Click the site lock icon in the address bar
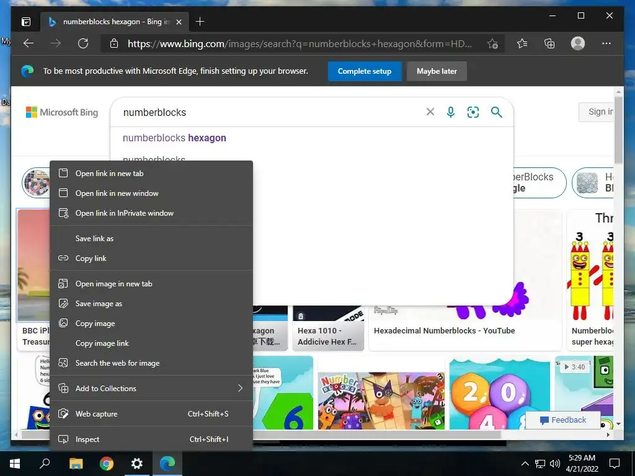This screenshot has width=635, height=476. 114,43
